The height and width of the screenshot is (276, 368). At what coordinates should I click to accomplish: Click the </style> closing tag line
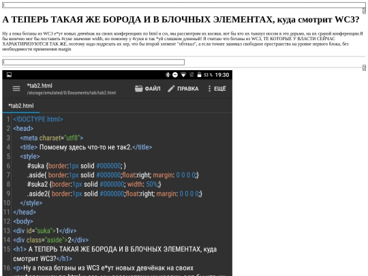[x=31, y=203]
